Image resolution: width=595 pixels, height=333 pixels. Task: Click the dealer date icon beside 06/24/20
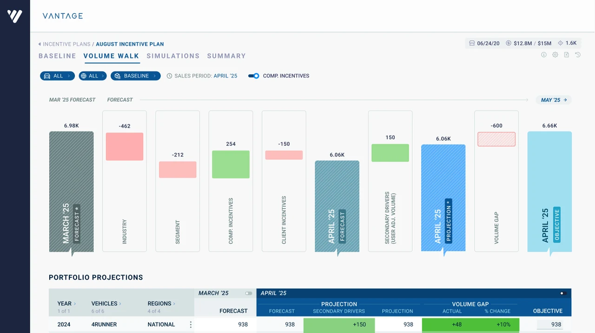pyautogui.click(x=472, y=43)
